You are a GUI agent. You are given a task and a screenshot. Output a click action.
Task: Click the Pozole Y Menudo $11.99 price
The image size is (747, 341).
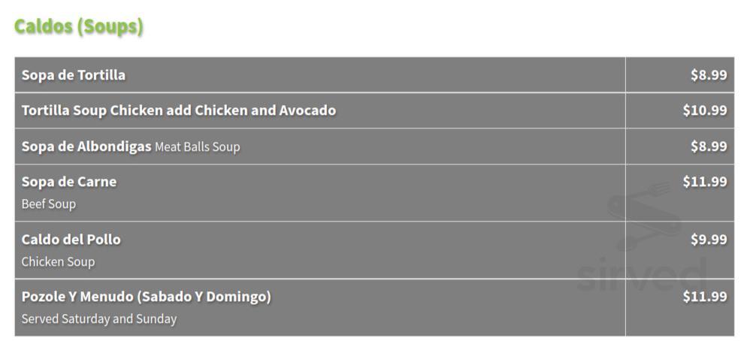click(704, 297)
